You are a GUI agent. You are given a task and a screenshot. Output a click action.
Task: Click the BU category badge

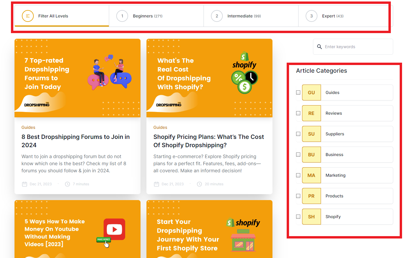pyautogui.click(x=312, y=155)
